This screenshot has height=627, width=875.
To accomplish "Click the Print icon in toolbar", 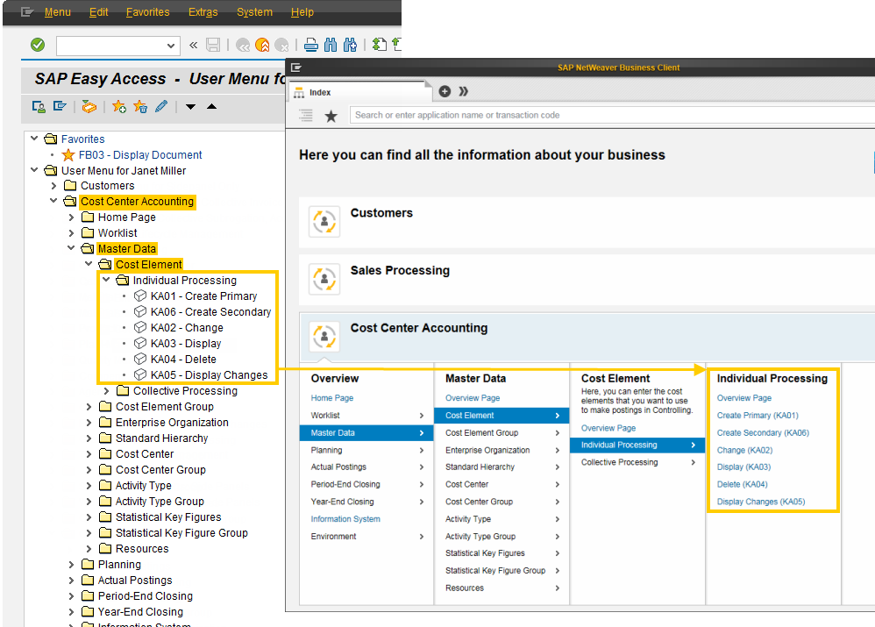I will [x=311, y=45].
